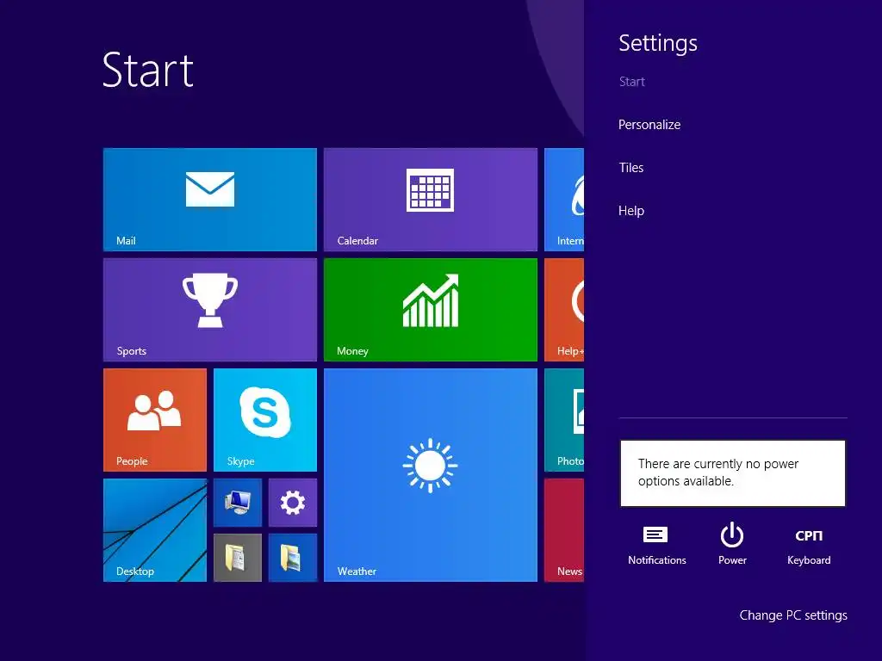Open the Calendar tile
882x661 pixels.
(x=431, y=200)
